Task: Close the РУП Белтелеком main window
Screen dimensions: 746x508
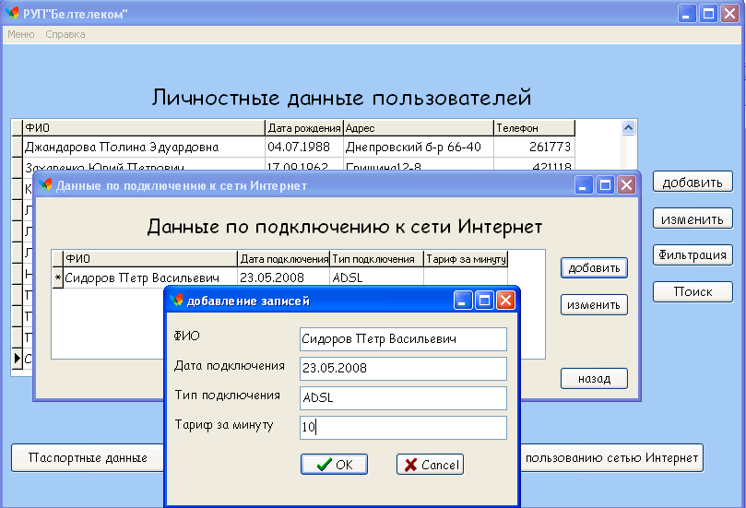Action: coord(729,14)
